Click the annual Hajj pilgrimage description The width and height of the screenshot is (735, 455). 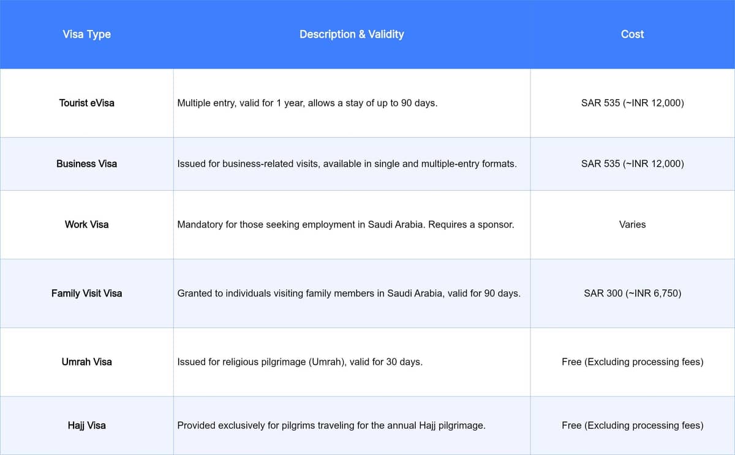coord(331,425)
